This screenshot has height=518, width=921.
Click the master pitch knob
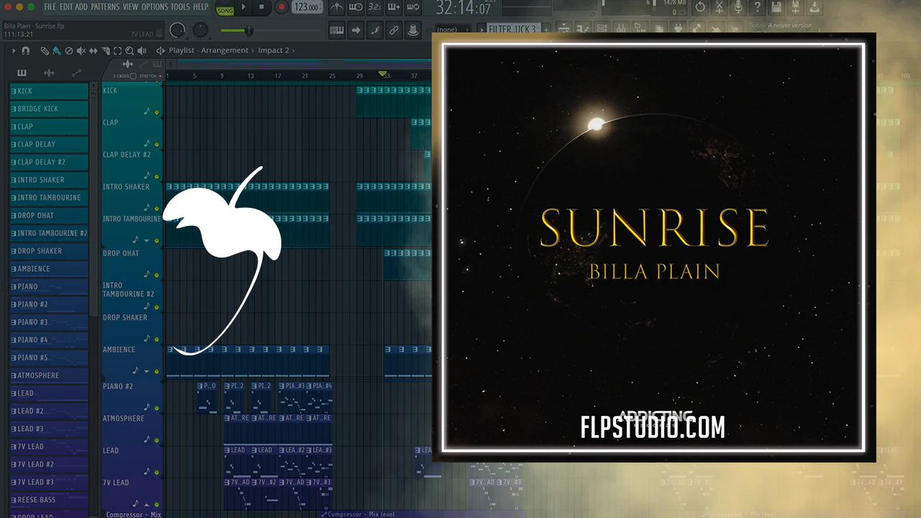coord(200,30)
